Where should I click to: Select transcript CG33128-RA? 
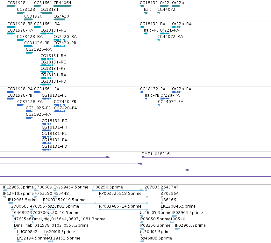point(30,37)
